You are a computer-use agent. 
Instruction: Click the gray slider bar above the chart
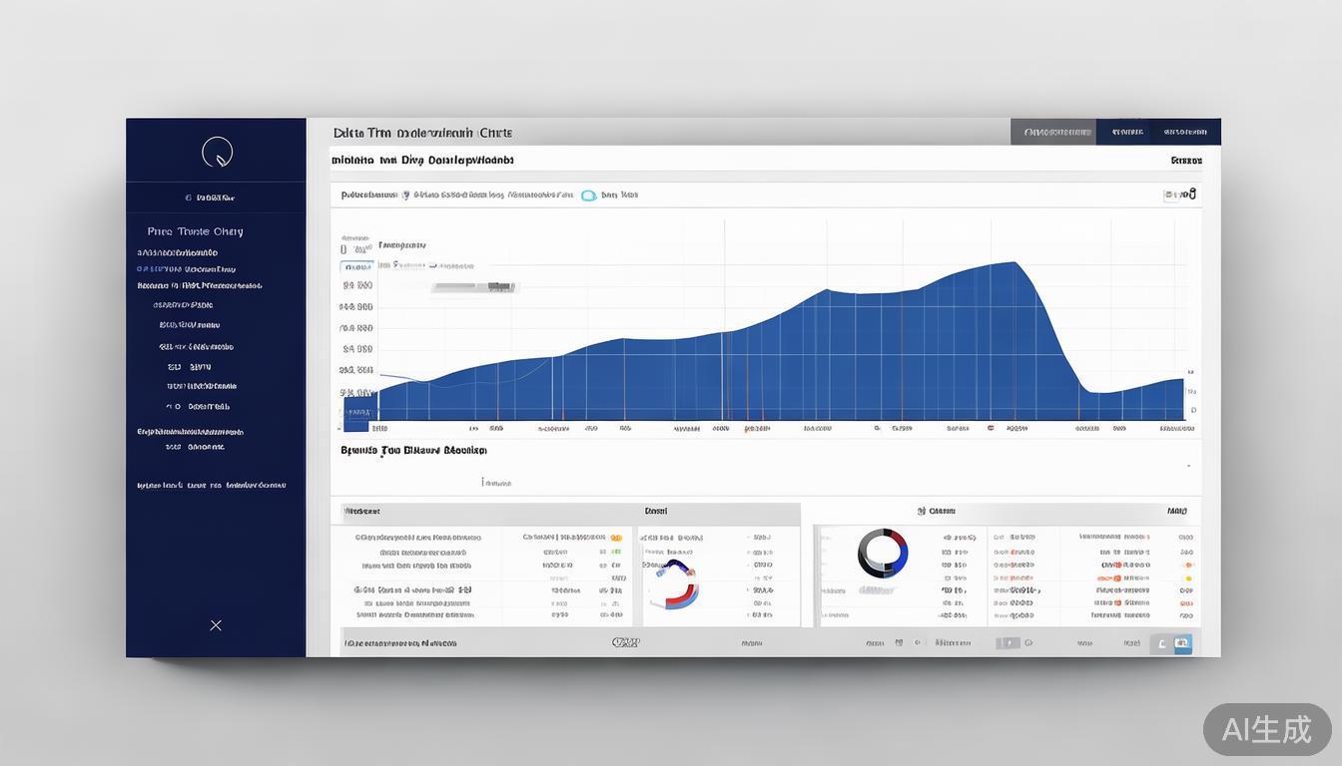472,287
